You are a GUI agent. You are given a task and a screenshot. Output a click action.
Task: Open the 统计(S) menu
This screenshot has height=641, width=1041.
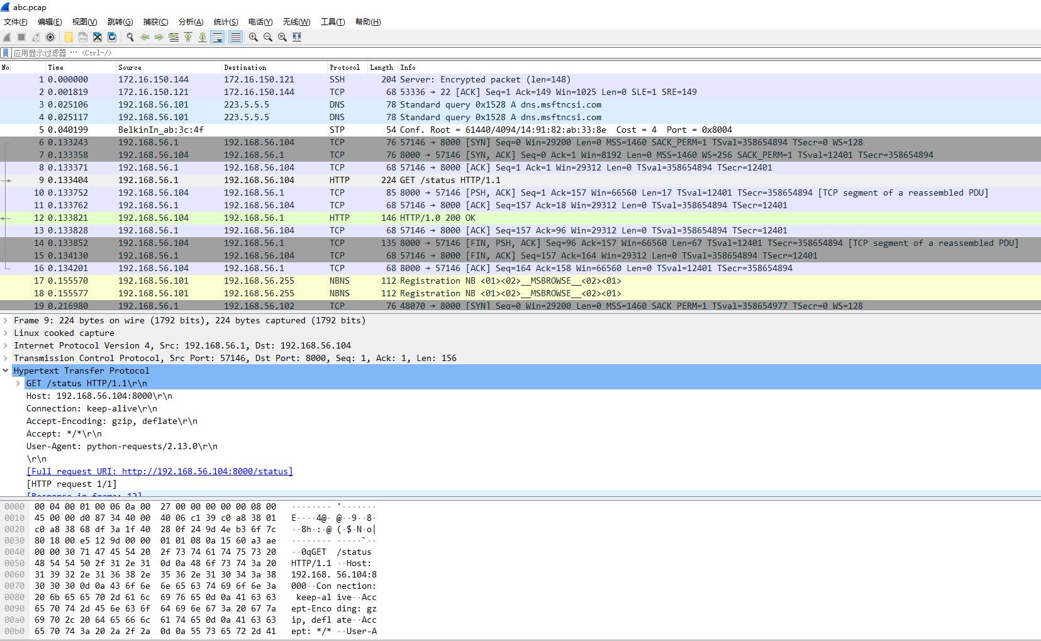click(x=225, y=21)
